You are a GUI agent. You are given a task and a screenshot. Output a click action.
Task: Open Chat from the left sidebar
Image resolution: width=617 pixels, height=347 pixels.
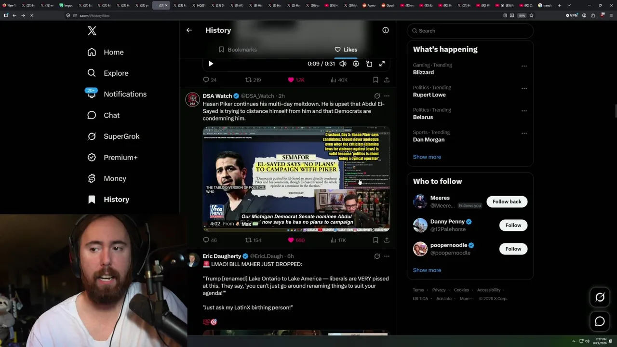[x=103, y=115]
